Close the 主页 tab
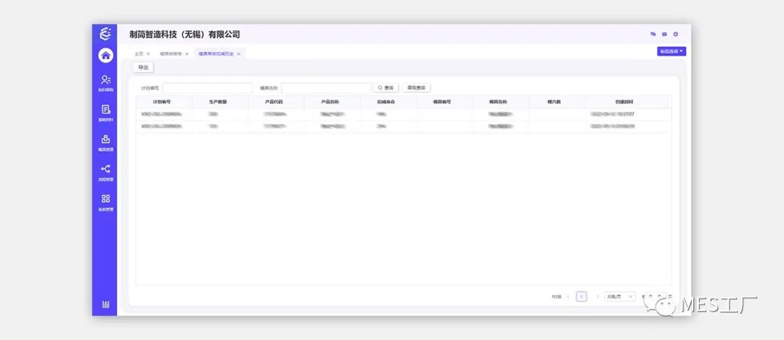This screenshot has height=340, width=784. pos(148,54)
